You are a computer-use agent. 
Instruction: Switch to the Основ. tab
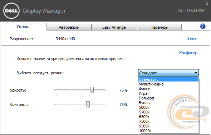23,27
